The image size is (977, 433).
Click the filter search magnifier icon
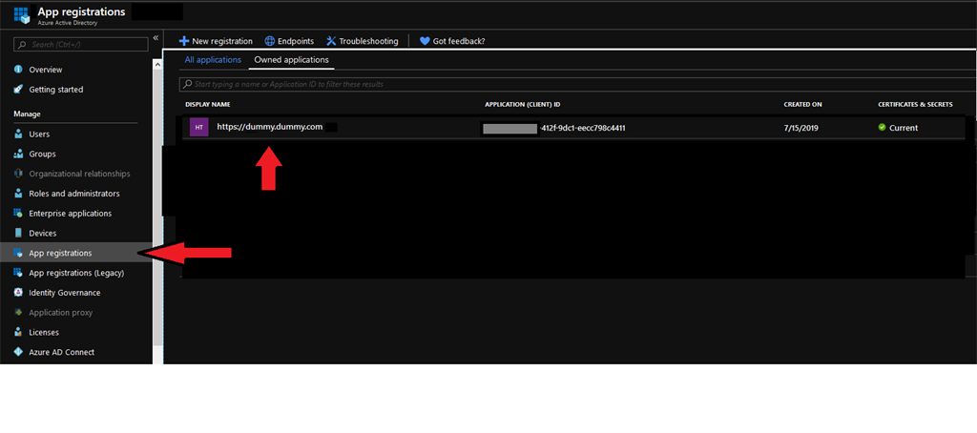[187, 84]
